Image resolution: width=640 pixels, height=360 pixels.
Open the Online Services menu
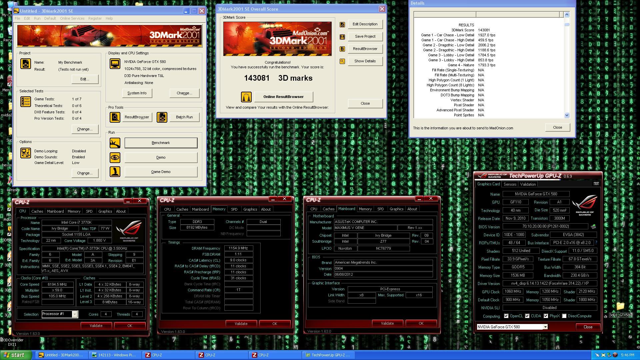point(72,18)
